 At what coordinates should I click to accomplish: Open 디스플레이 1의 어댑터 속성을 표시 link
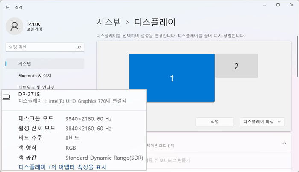62,167
